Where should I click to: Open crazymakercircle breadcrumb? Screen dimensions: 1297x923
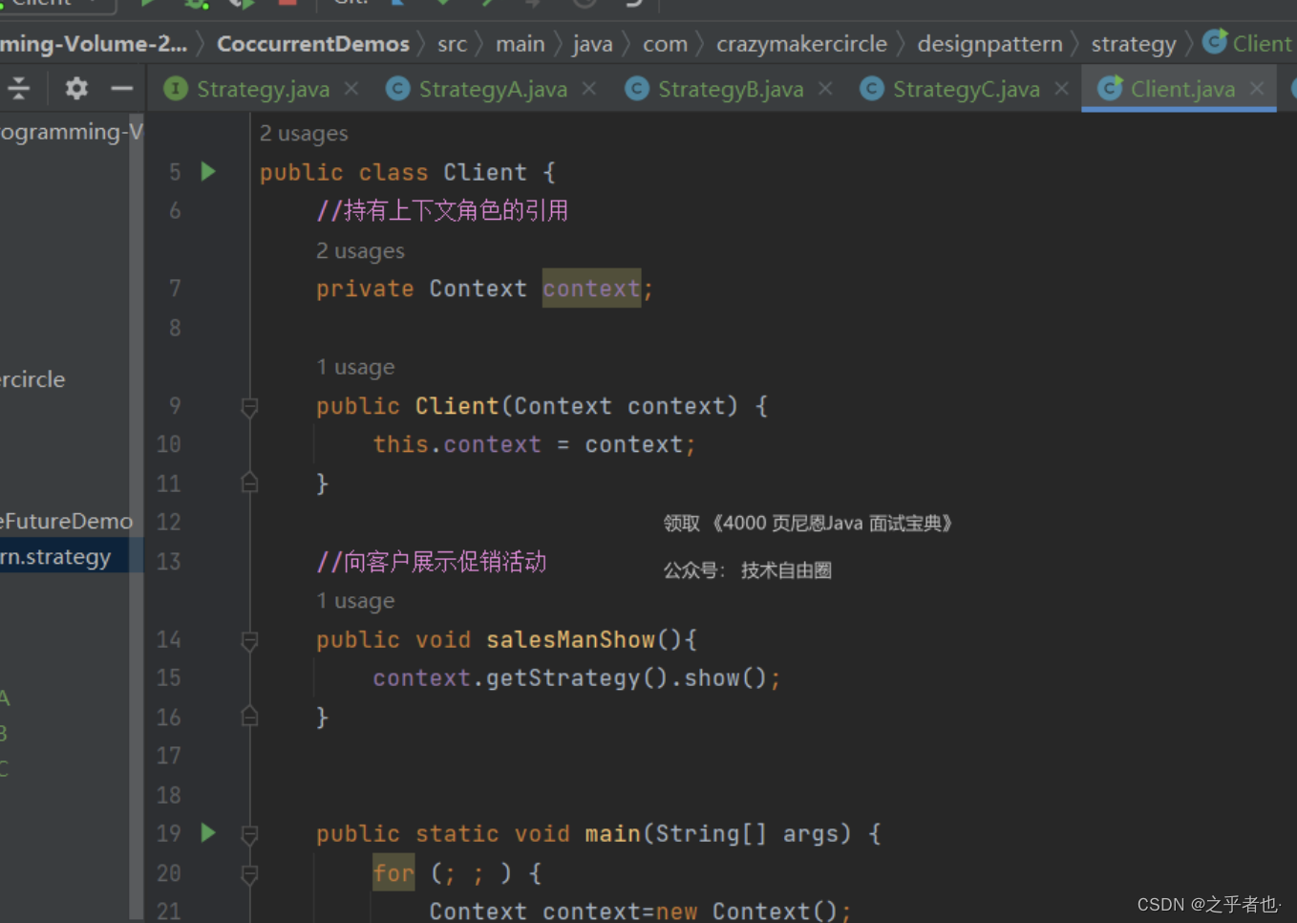click(x=802, y=44)
